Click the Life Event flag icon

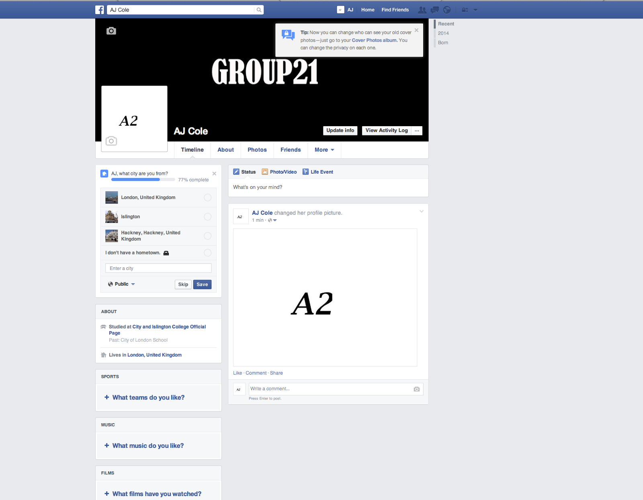305,172
